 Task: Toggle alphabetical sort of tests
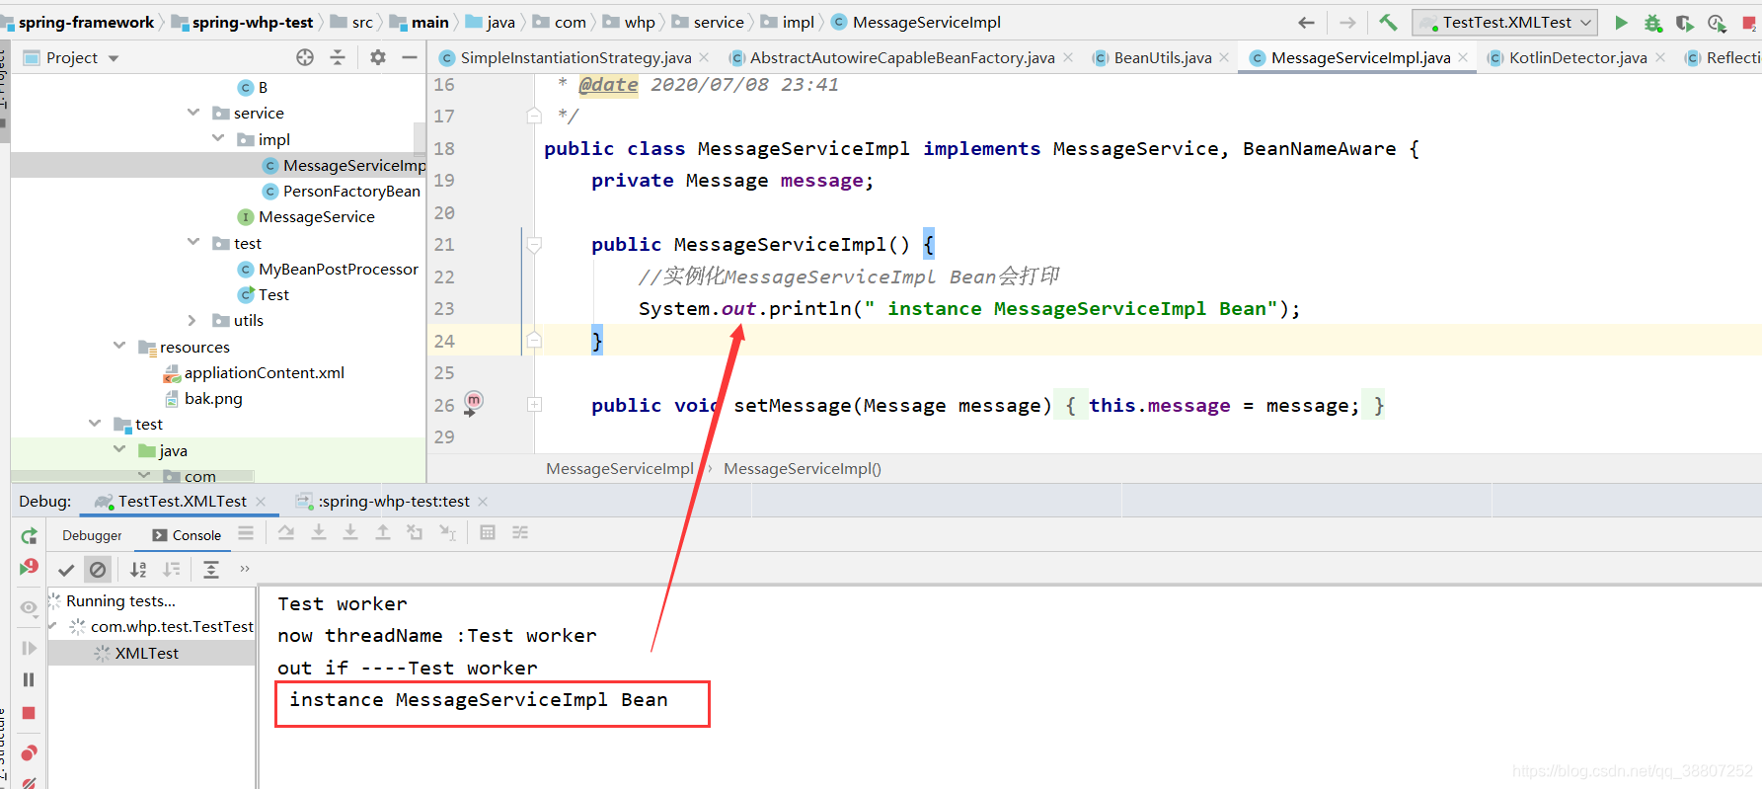pyautogui.click(x=139, y=570)
